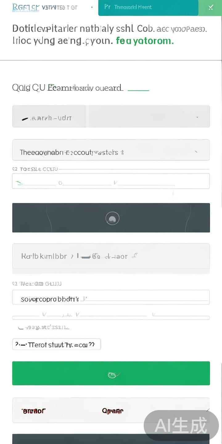The width and height of the screenshot is (222, 444).
Task: Click the circular camera icon in dark panel
Action: point(112,218)
